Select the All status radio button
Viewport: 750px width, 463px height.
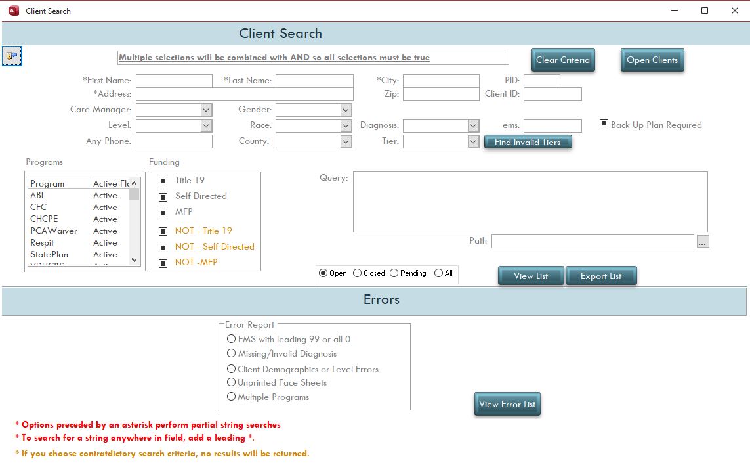(438, 273)
